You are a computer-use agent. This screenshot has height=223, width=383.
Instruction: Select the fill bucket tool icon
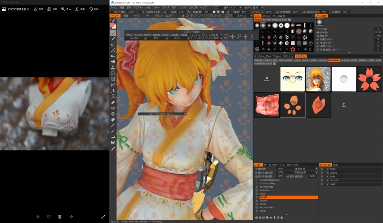(113, 119)
